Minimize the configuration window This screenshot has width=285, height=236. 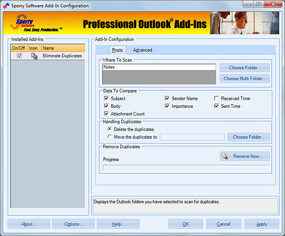point(249,4)
